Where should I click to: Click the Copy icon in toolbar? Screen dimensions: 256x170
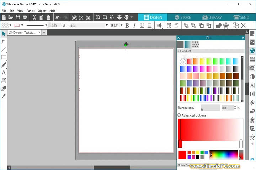pos(42,17)
